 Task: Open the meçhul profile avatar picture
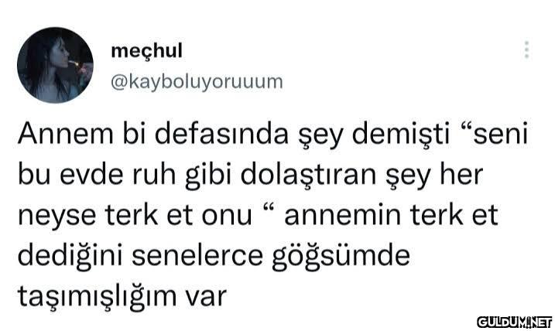pyautogui.click(x=55, y=65)
